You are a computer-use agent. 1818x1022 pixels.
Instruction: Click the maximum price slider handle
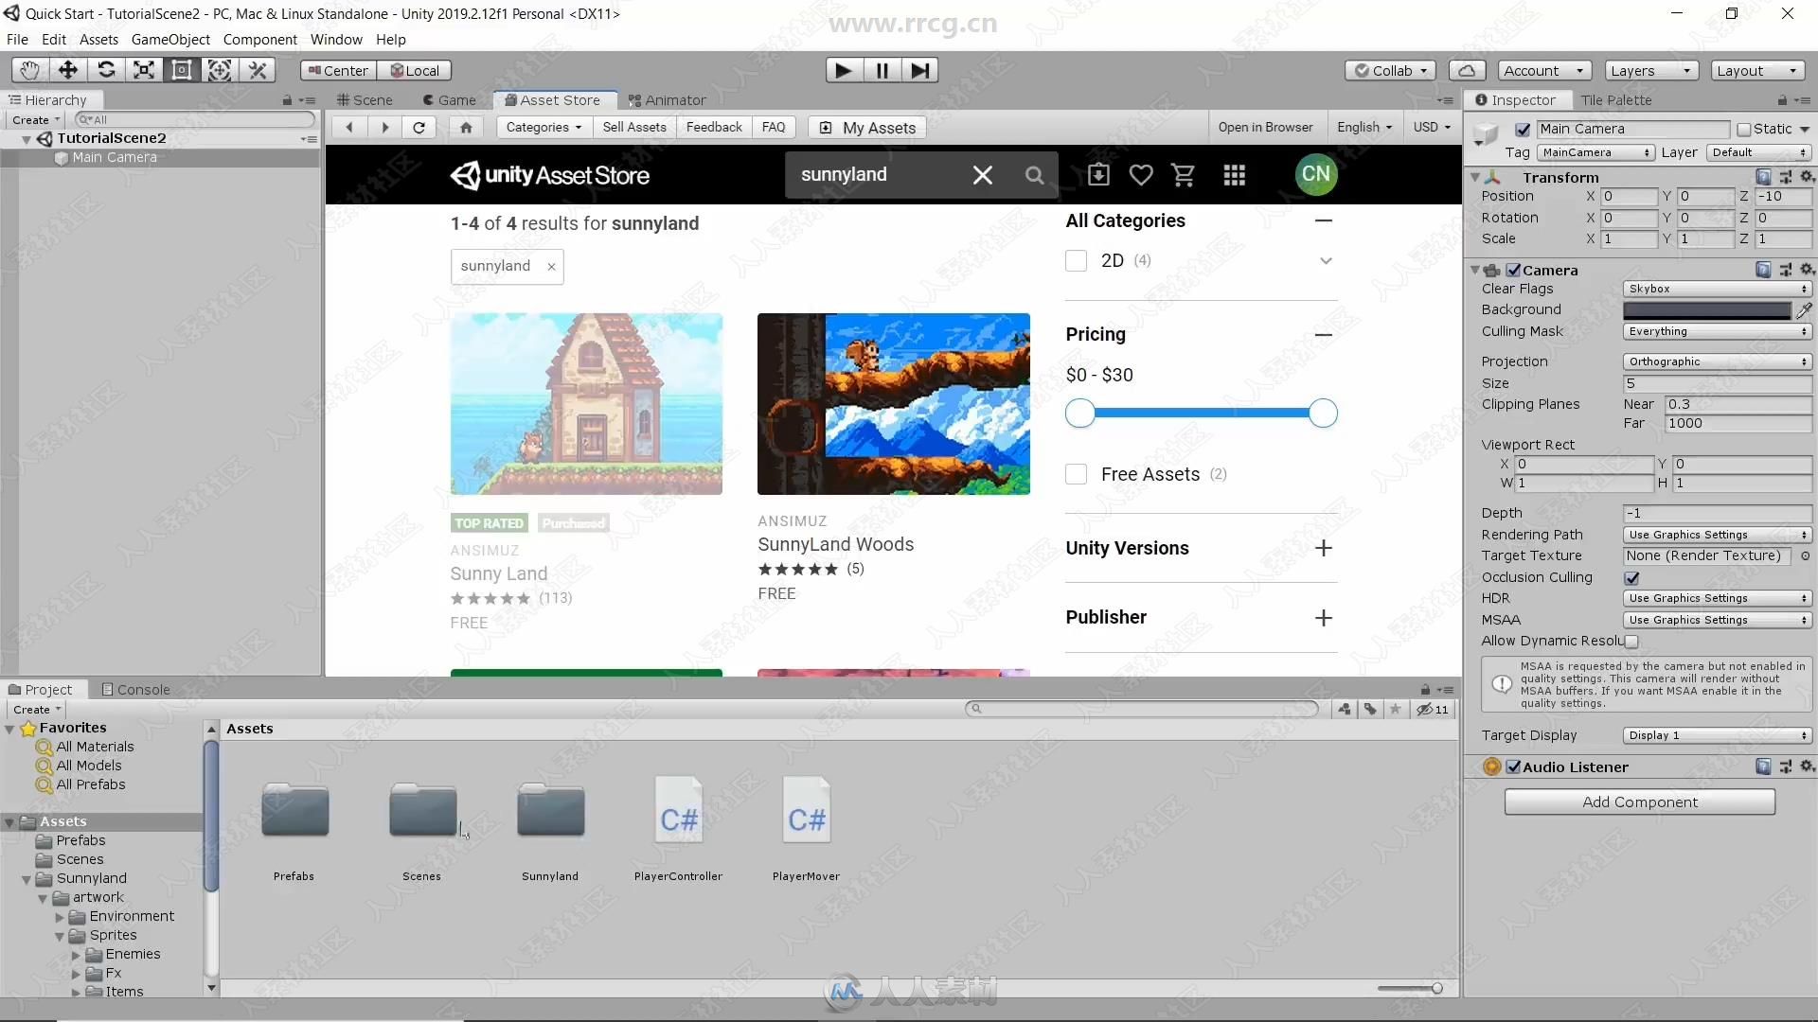[x=1323, y=414]
